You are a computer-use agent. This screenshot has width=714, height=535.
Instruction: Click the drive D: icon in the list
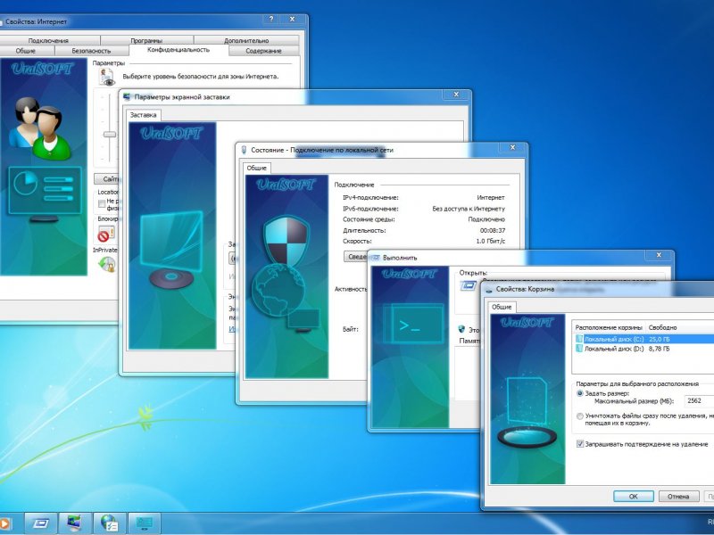tap(579, 349)
